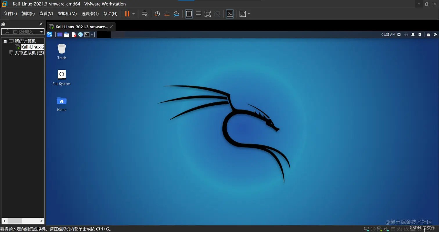Viewport: 439px width, 232px height.
Task: Click the CD/DVD drive status bar icon
Action: [373, 229]
